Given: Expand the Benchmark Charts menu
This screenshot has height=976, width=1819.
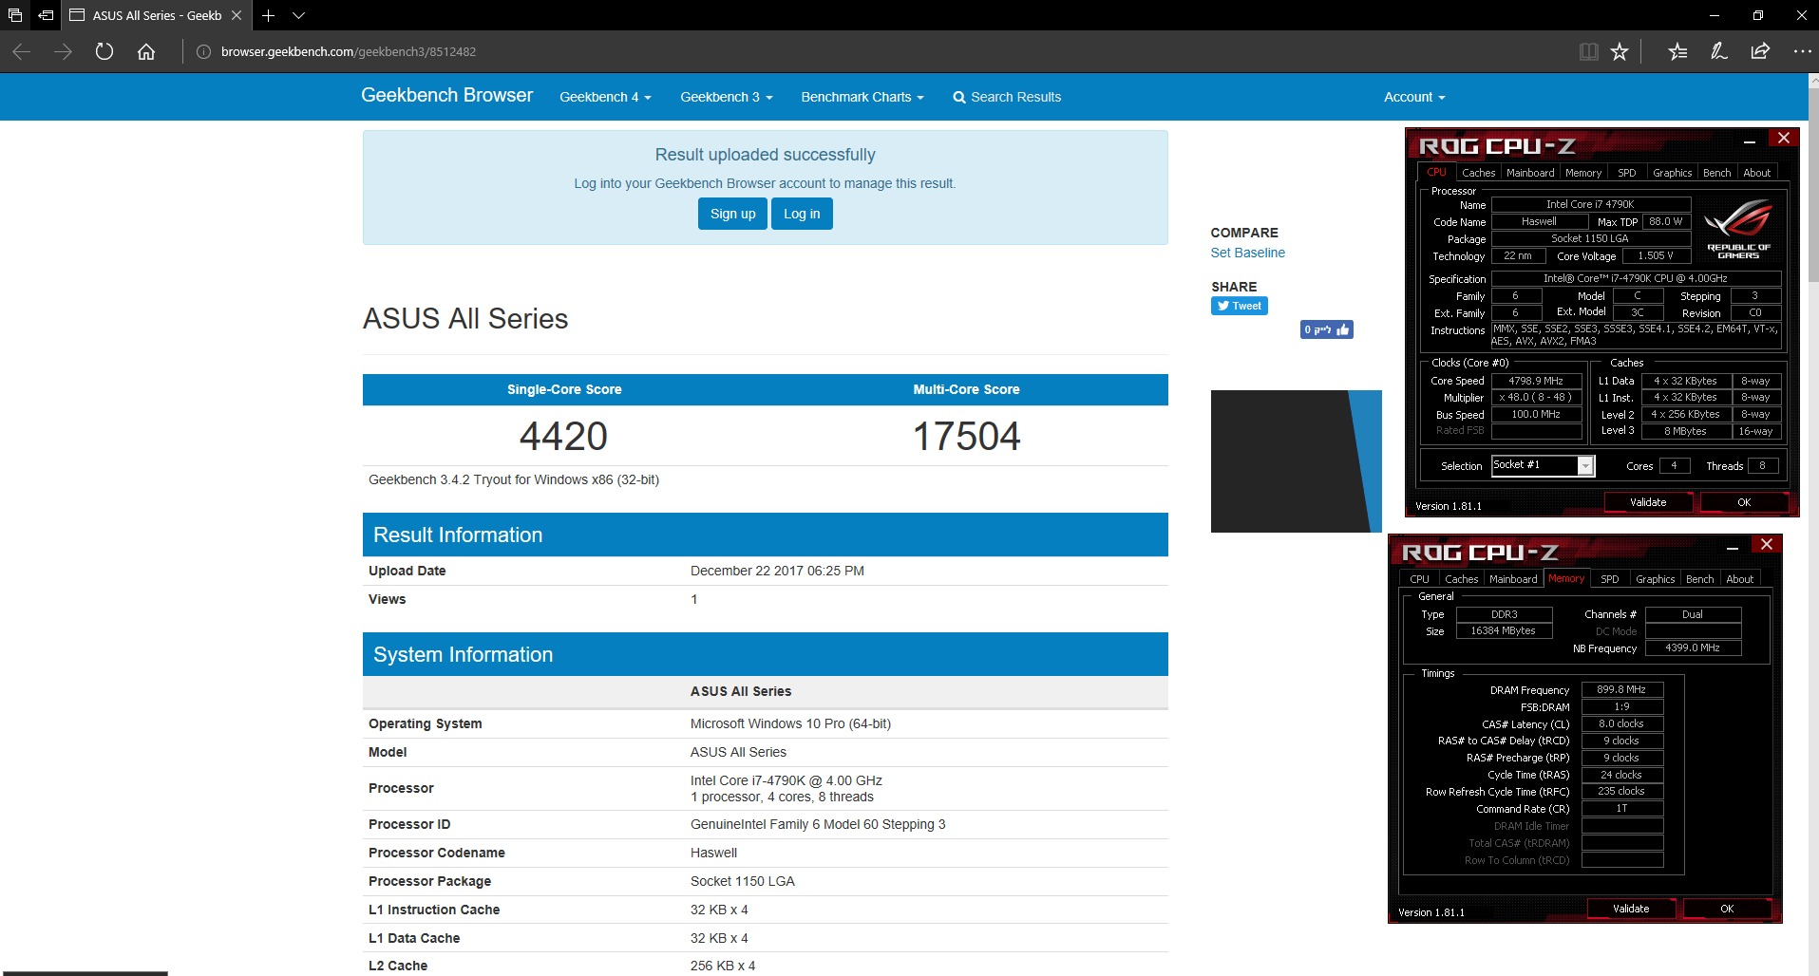Looking at the screenshot, I should point(862,97).
